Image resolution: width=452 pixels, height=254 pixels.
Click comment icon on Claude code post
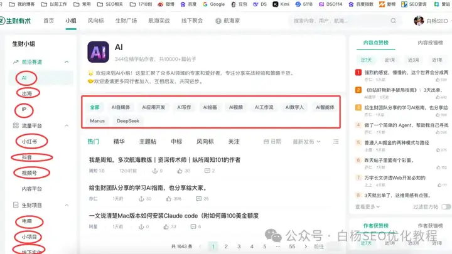[x=193, y=226]
